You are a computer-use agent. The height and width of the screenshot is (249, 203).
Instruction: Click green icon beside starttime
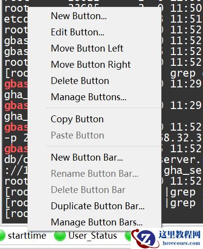tap(2, 236)
